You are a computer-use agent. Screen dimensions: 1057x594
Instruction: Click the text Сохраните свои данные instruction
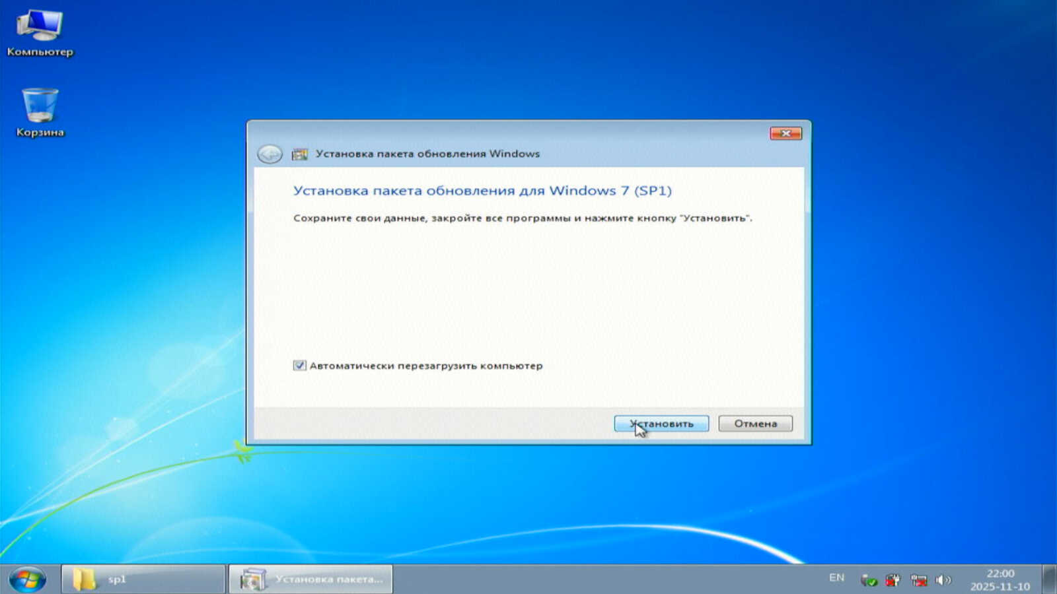click(523, 218)
